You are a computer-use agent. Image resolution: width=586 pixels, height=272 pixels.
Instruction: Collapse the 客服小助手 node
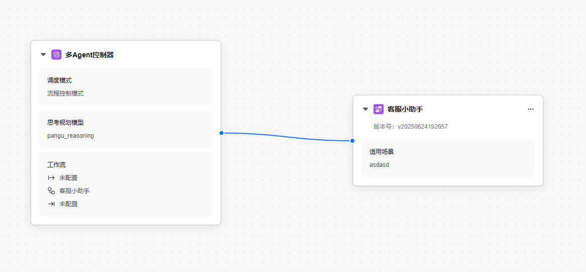[x=365, y=109]
